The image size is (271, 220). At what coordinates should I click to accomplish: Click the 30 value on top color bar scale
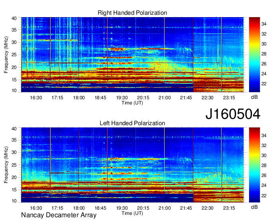point(264,44)
